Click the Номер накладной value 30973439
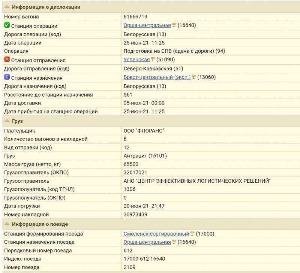Screen dimensions: 300x273 [x=135, y=214]
